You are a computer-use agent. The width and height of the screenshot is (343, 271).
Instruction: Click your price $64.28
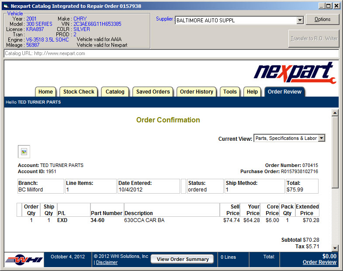pyautogui.click(x=252, y=220)
